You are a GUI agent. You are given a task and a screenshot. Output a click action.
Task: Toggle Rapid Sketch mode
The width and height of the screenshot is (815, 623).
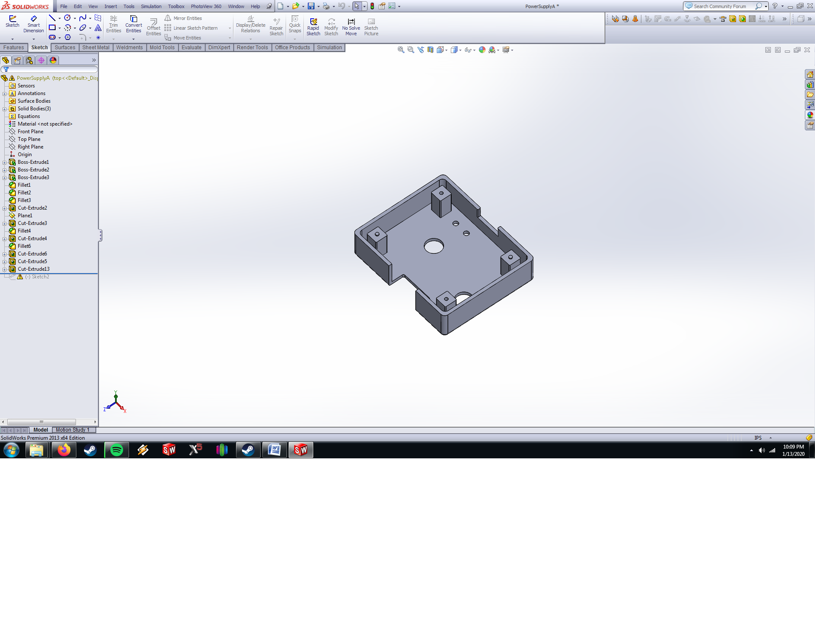(x=313, y=27)
